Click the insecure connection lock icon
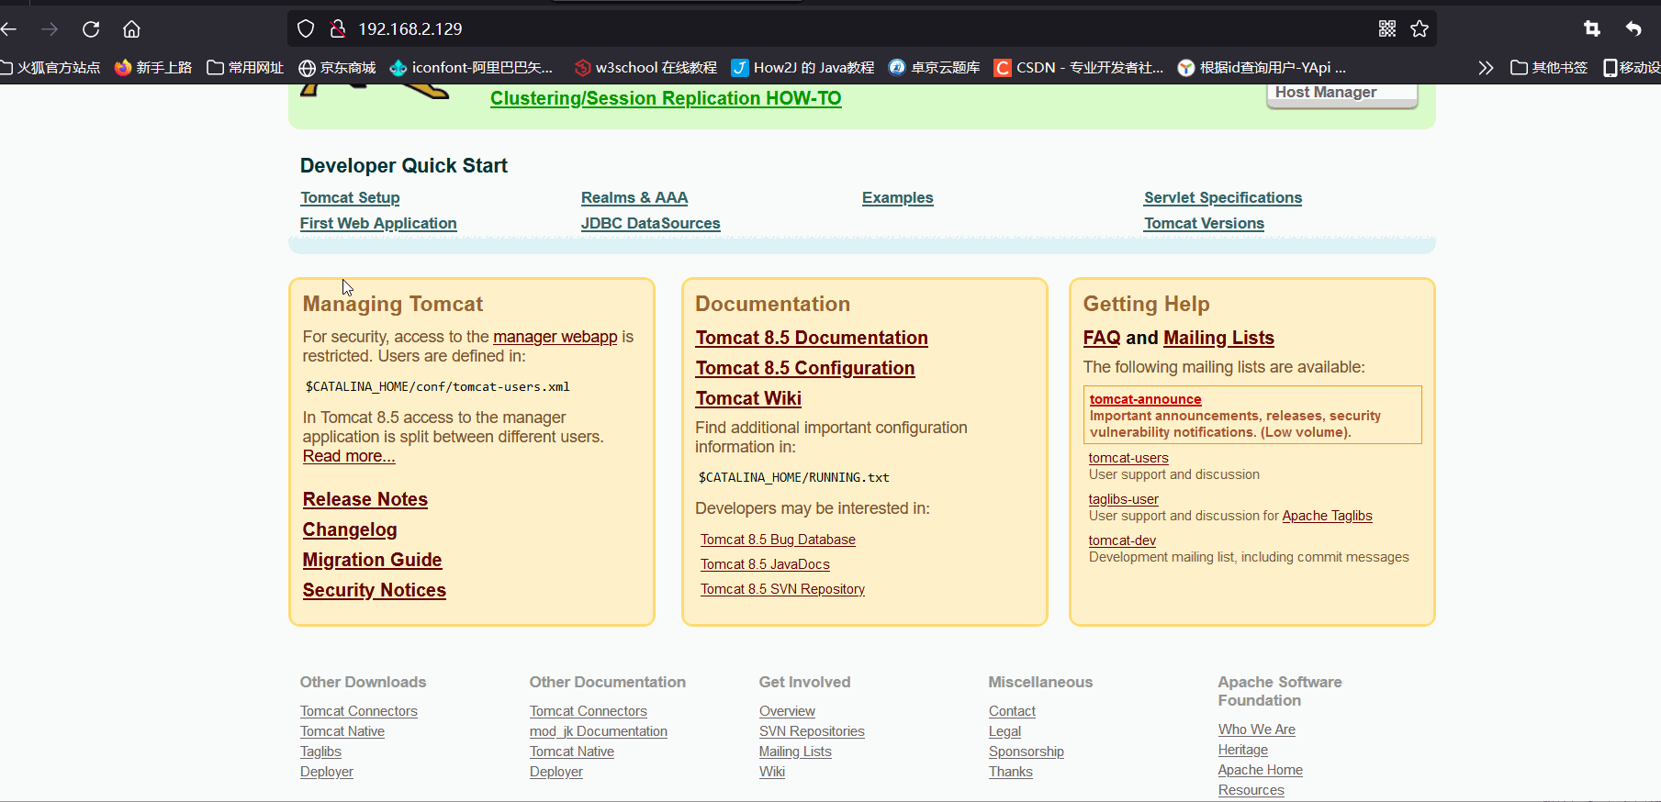This screenshot has width=1661, height=802. [338, 29]
